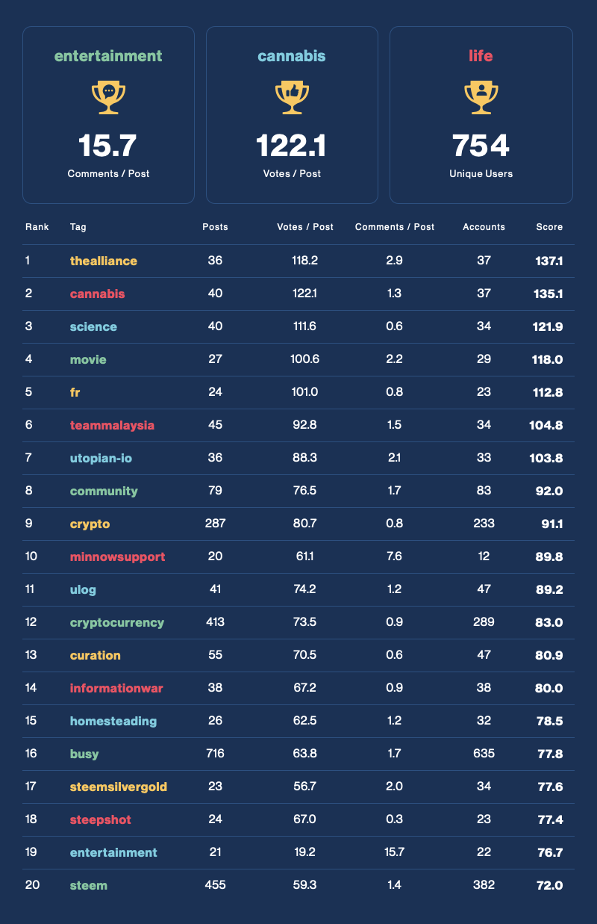597x924 pixels.
Task: Select the life card header
Action: [481, 55]
